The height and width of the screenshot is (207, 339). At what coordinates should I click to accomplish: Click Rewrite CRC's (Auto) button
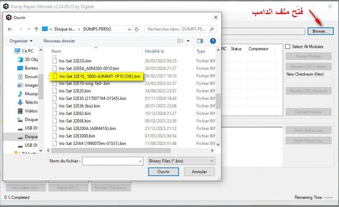(308, 67)
